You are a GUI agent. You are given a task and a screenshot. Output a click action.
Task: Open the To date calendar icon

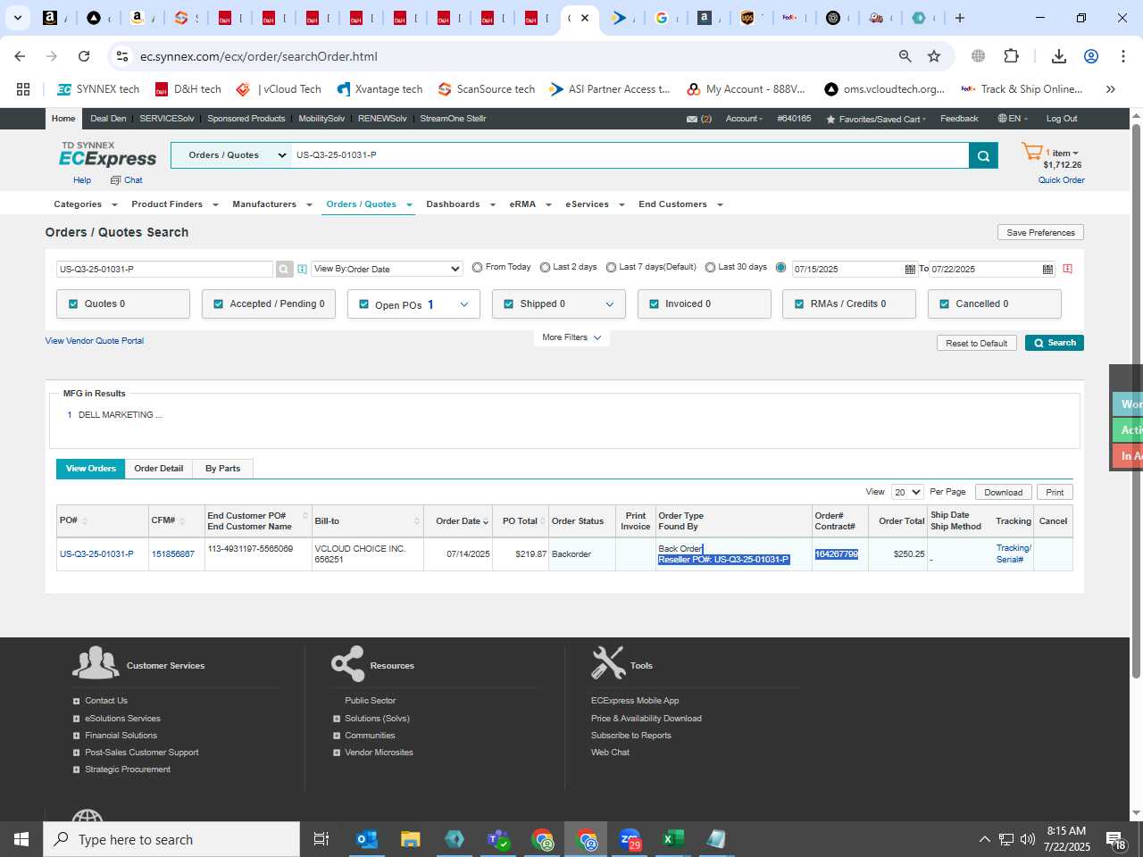(1047, 269)
